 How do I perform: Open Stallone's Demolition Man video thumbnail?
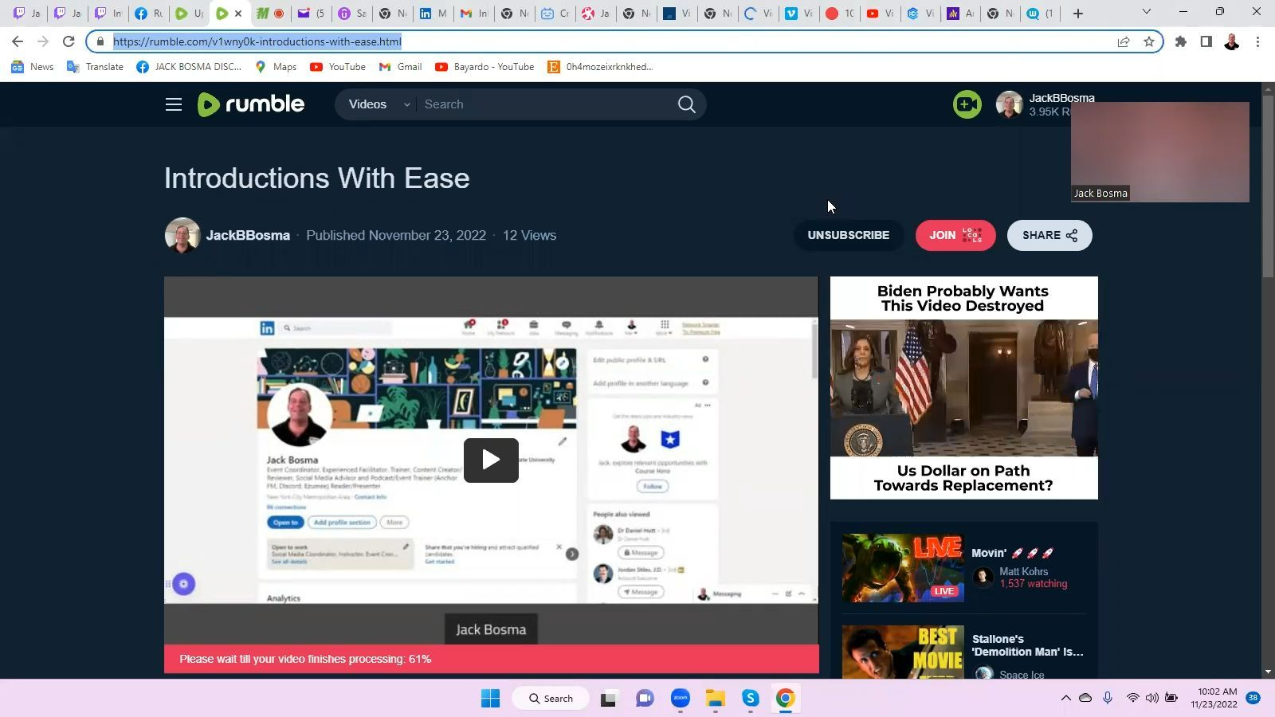903,652
